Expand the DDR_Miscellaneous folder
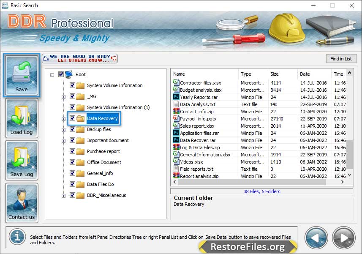 pos(63,196)
